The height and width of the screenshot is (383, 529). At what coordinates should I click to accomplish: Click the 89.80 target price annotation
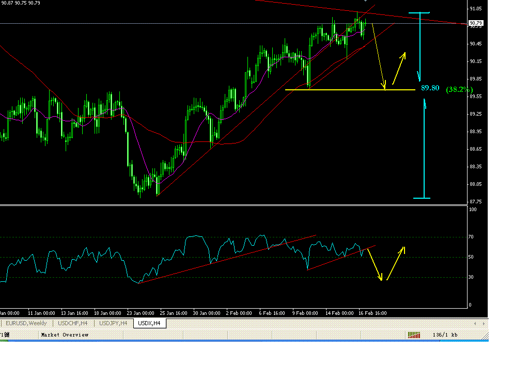(x=430, y=88)
